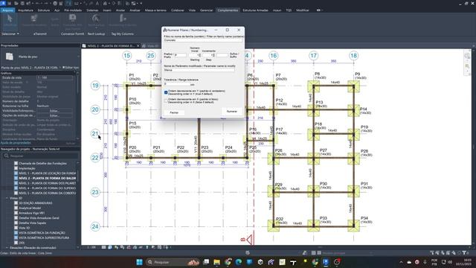
Task: Expand the Elevações tree node
Action: tap(7, 248)
